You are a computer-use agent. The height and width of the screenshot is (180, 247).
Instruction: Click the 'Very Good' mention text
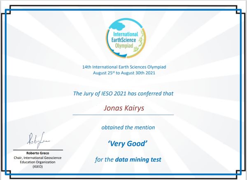[x=128, y=143]
